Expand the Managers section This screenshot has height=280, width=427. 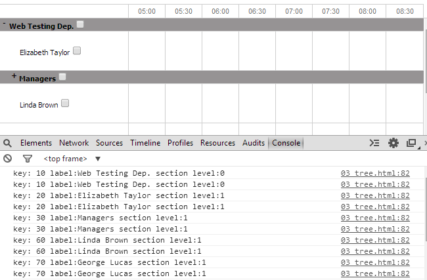14,76
